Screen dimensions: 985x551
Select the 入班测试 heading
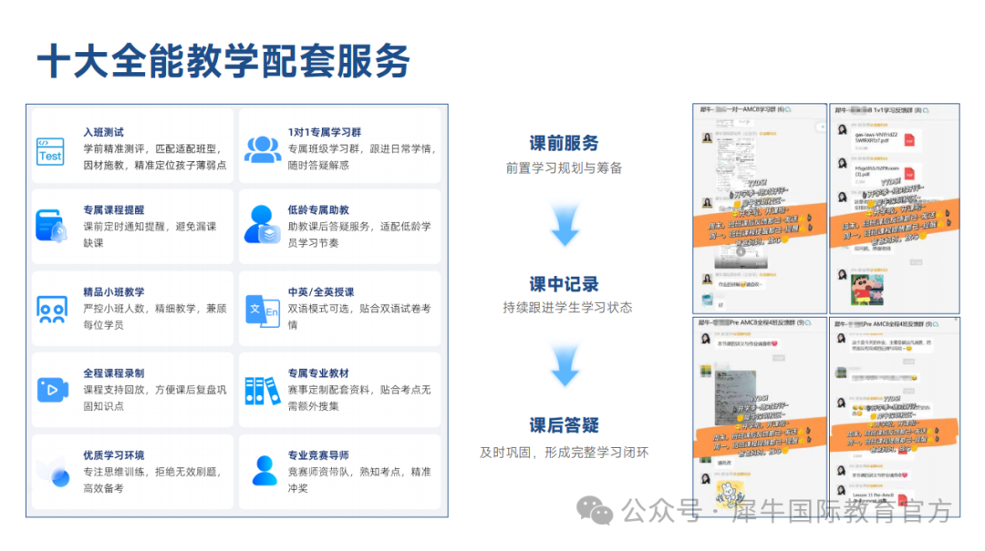104,132
